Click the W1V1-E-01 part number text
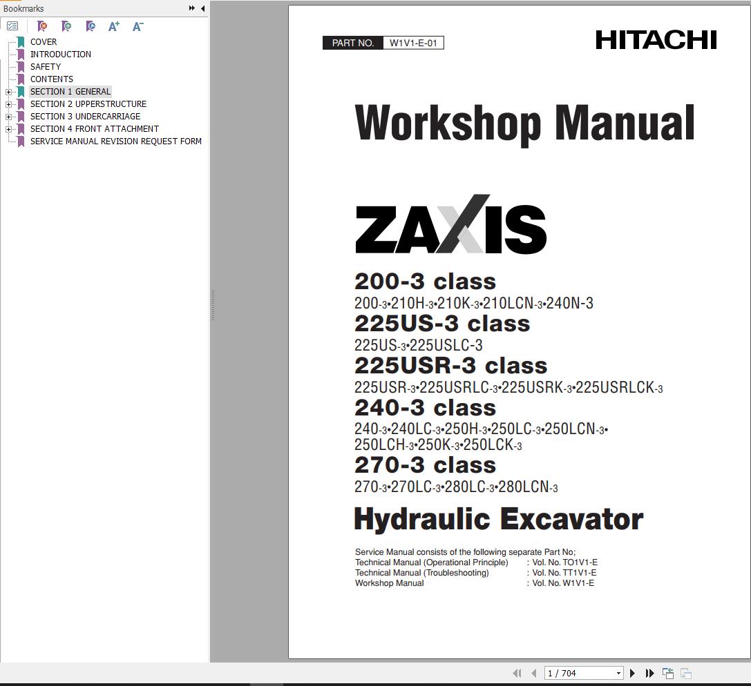Viewport: 751px width, 686px height. click(x=413, y=43)
